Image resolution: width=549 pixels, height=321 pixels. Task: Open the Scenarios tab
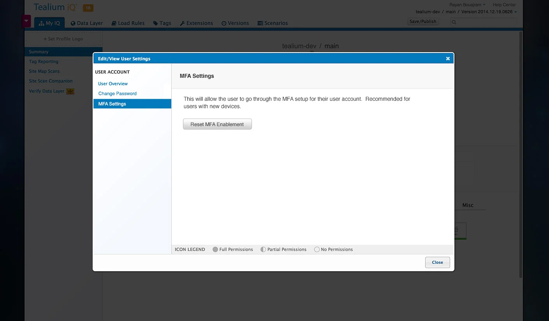click(273, 23)
